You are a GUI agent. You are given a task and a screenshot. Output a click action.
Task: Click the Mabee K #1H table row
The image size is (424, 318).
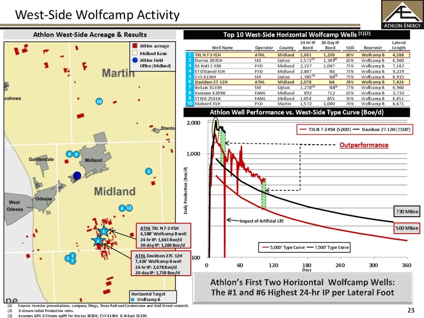coord(298,103)
